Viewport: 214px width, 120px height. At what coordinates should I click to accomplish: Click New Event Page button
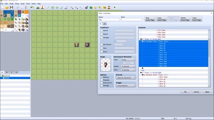(150, 19)
